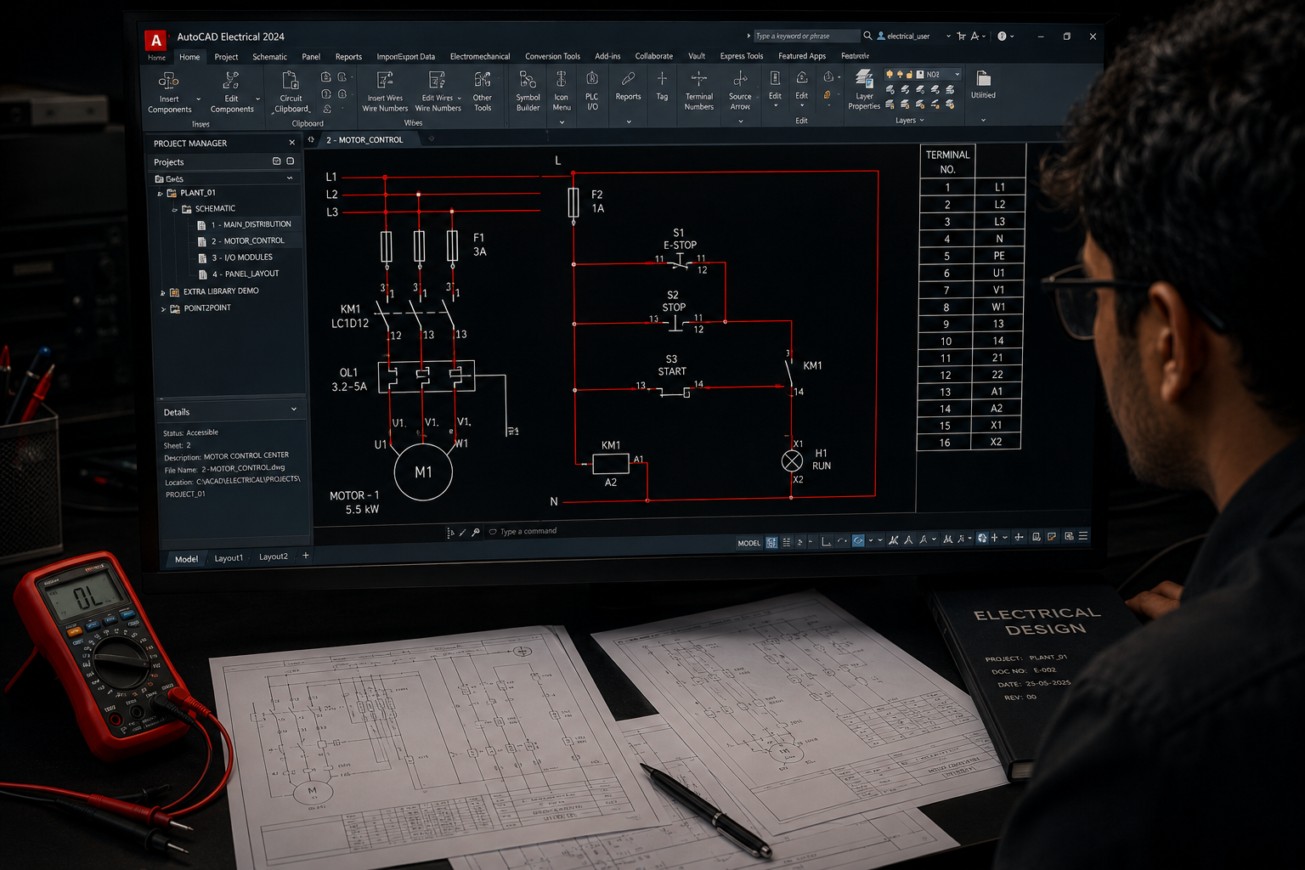This screenshot has height=870, width=1305.
Task: Open the Schematic ribbon tab
Action: [x=269, y=57]
